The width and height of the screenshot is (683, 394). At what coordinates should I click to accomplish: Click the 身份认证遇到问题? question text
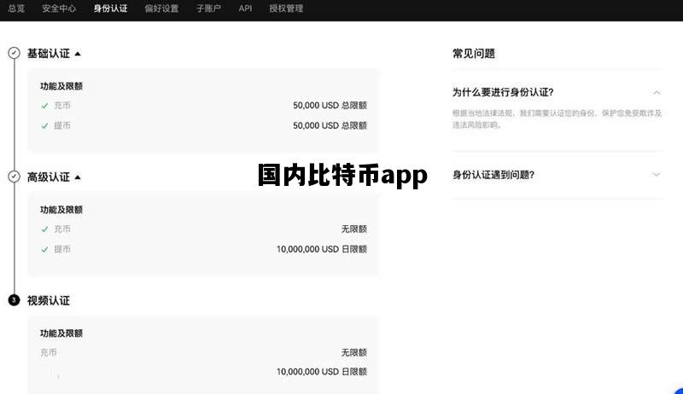pos(493,175)
